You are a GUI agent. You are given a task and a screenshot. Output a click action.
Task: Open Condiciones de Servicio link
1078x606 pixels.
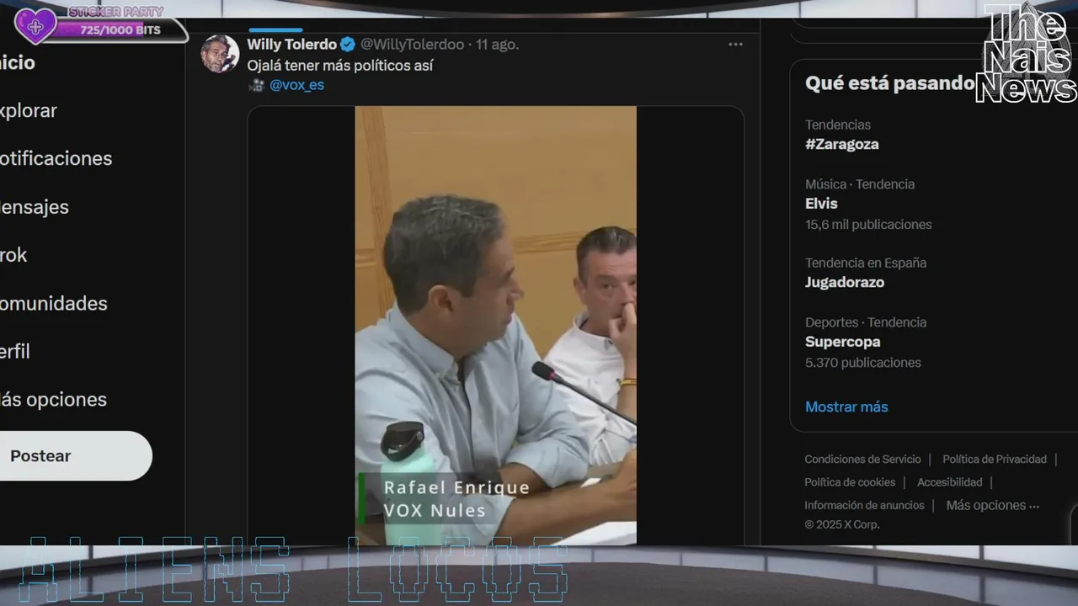(x=862, y=460)
